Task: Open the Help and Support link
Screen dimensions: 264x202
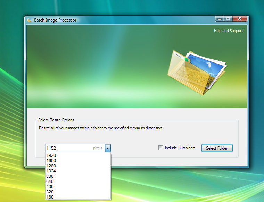Action: [x=228, y=31]
